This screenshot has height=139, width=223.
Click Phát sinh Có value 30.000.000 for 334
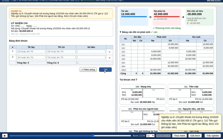(x=173, y=66)
